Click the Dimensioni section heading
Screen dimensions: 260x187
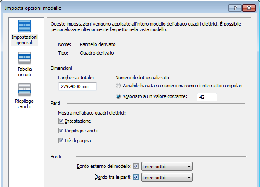(61, 68)
